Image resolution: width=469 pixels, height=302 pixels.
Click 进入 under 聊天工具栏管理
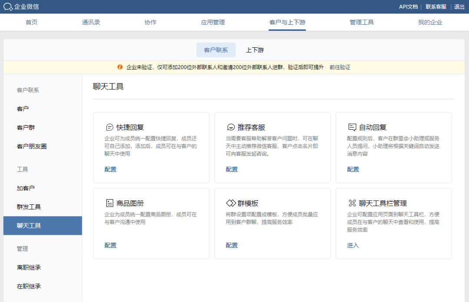click(353, 245)
